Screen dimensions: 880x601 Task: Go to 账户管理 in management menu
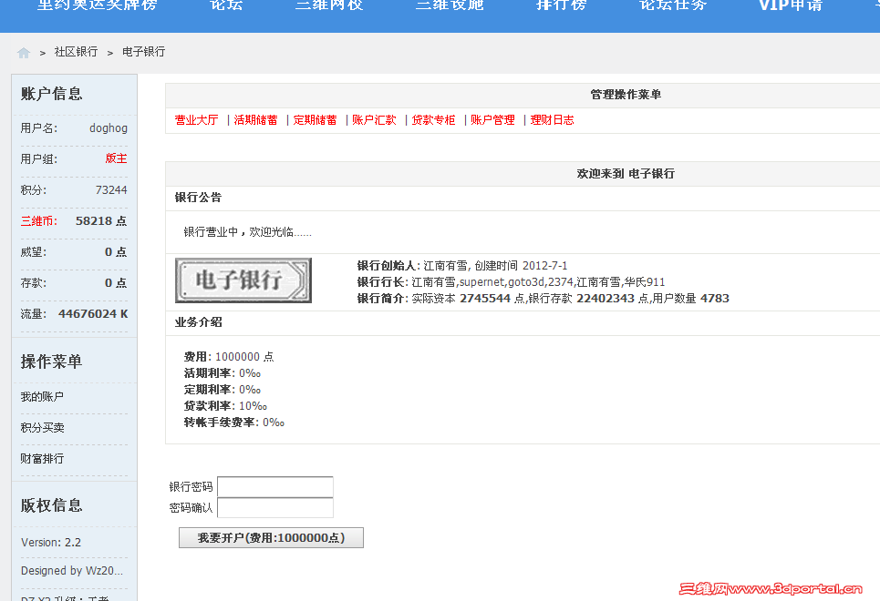[x=492, y=120]
